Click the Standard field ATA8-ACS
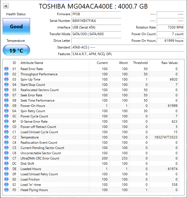The image size is (187, 198). pos(128,47)
